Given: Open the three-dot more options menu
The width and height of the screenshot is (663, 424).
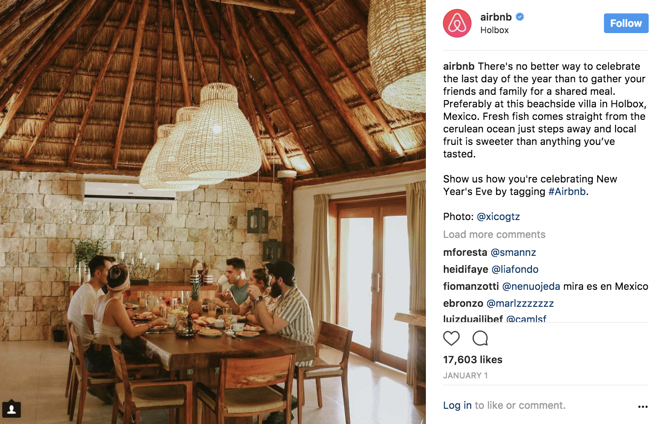Looking at the screenshot, I should tap(643, 407).
